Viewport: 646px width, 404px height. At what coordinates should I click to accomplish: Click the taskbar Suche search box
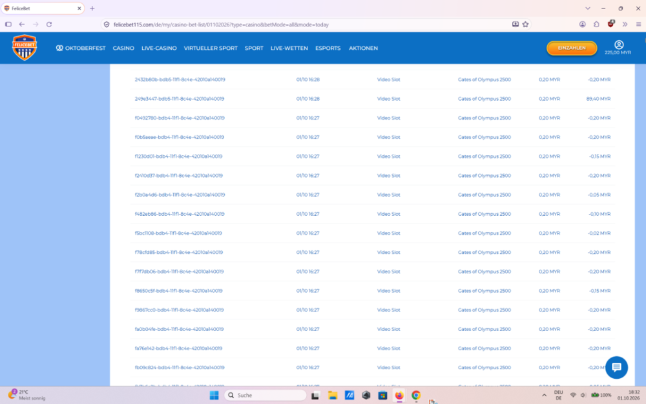pyautogui.click(x=266, y=396)
